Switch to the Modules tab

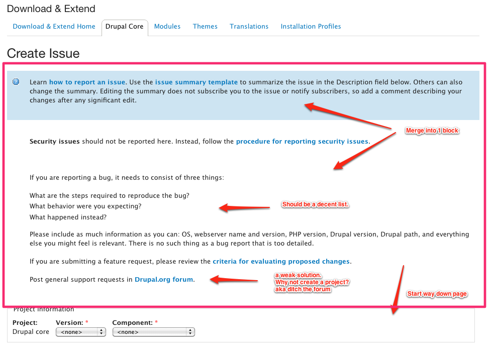point(167,27)
